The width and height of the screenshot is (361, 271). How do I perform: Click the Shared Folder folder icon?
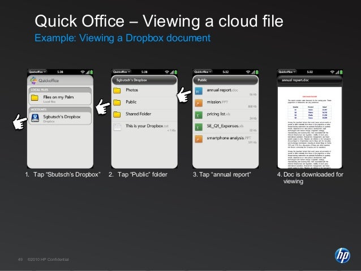(x=117, y=114)
